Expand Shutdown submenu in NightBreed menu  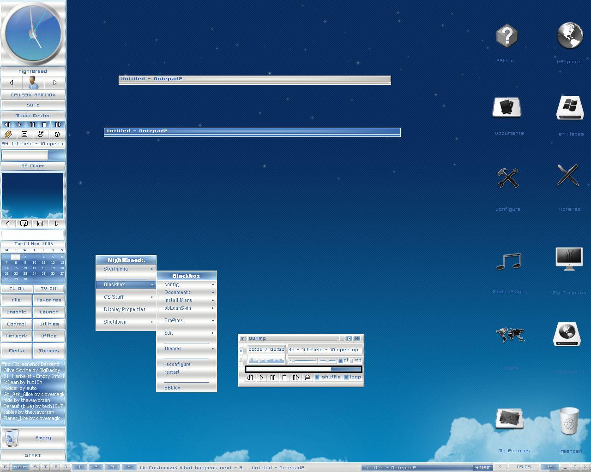click(126, 322)
